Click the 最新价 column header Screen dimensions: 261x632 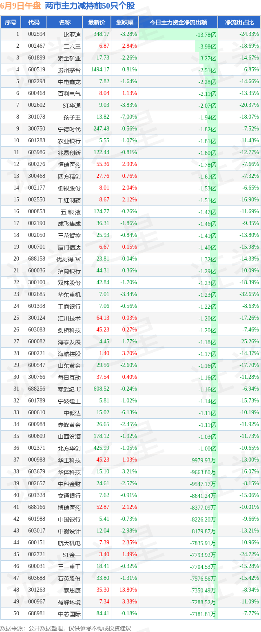pyautogui.click(x=97, y=22)
